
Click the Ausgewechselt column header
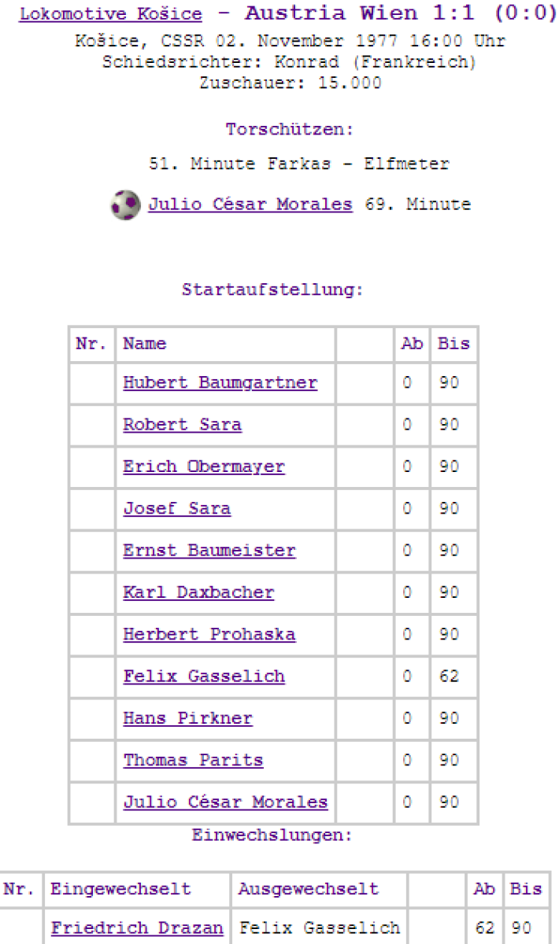[x=308, y=890]
